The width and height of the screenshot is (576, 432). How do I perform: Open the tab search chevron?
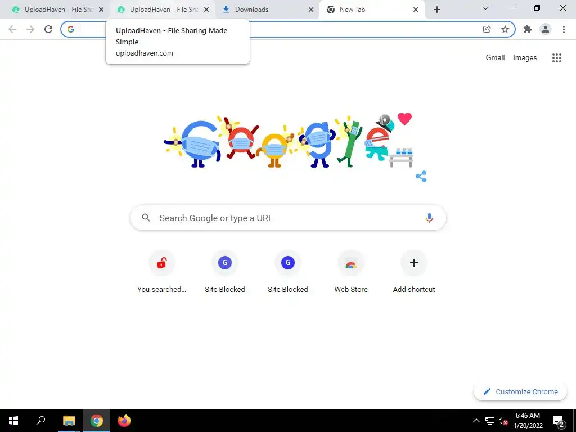(x=485, y=8)
